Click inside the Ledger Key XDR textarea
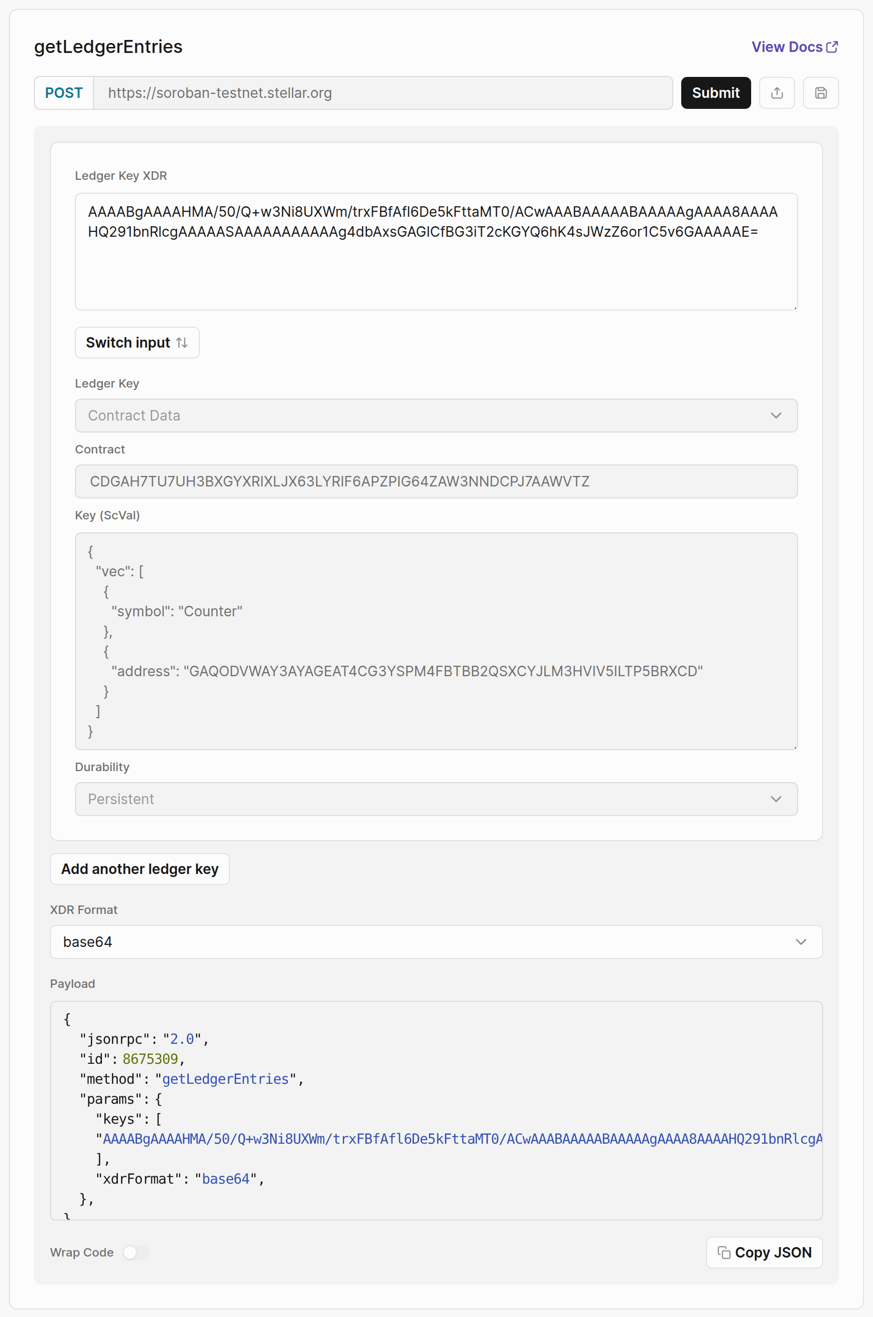The height and width of the screenshot is (1317, 873). pos(436,251)
